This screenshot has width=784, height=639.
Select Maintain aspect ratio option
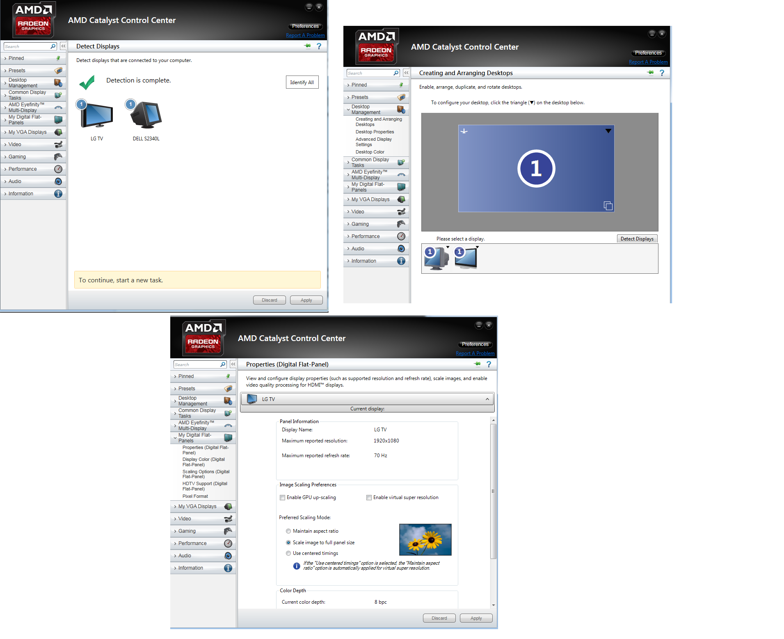point(288,531)
